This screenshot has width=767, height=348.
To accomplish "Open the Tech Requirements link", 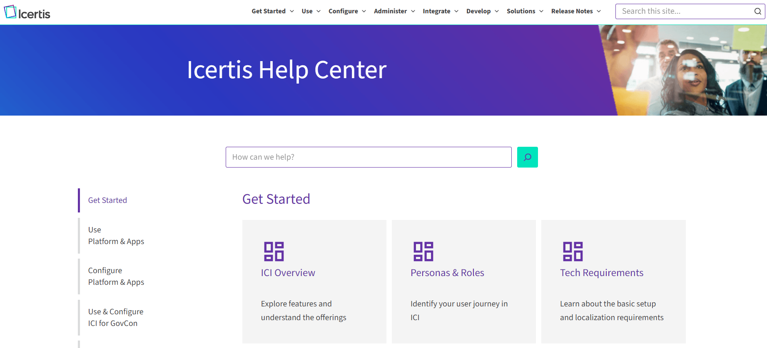I will tap(601, 273).
